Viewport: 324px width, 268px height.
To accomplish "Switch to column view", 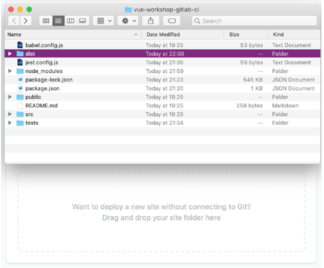I will click(x=71, y=21).
